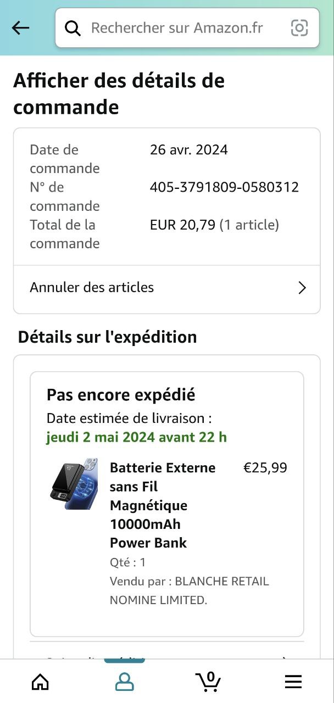Tap the €25,99 product price

pyautogui.click(x=265, y=468)
